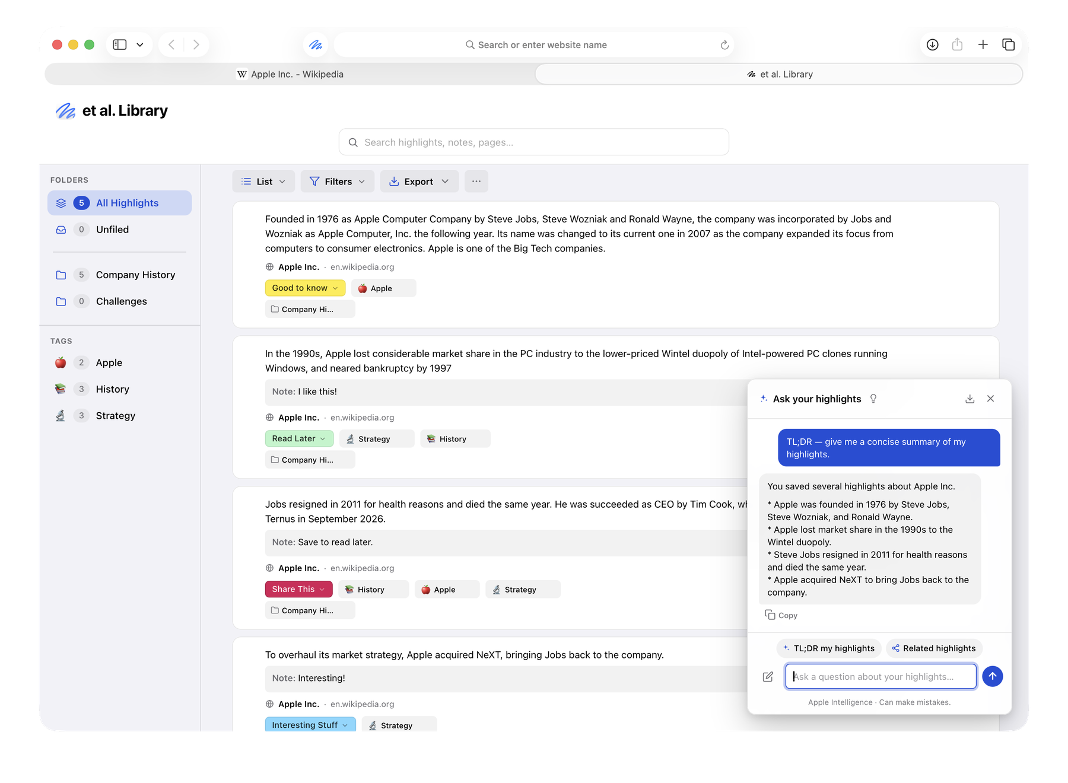Open the Share icon in Safari toolbar
Screen dimensions: 1068x783
(957, 44)
